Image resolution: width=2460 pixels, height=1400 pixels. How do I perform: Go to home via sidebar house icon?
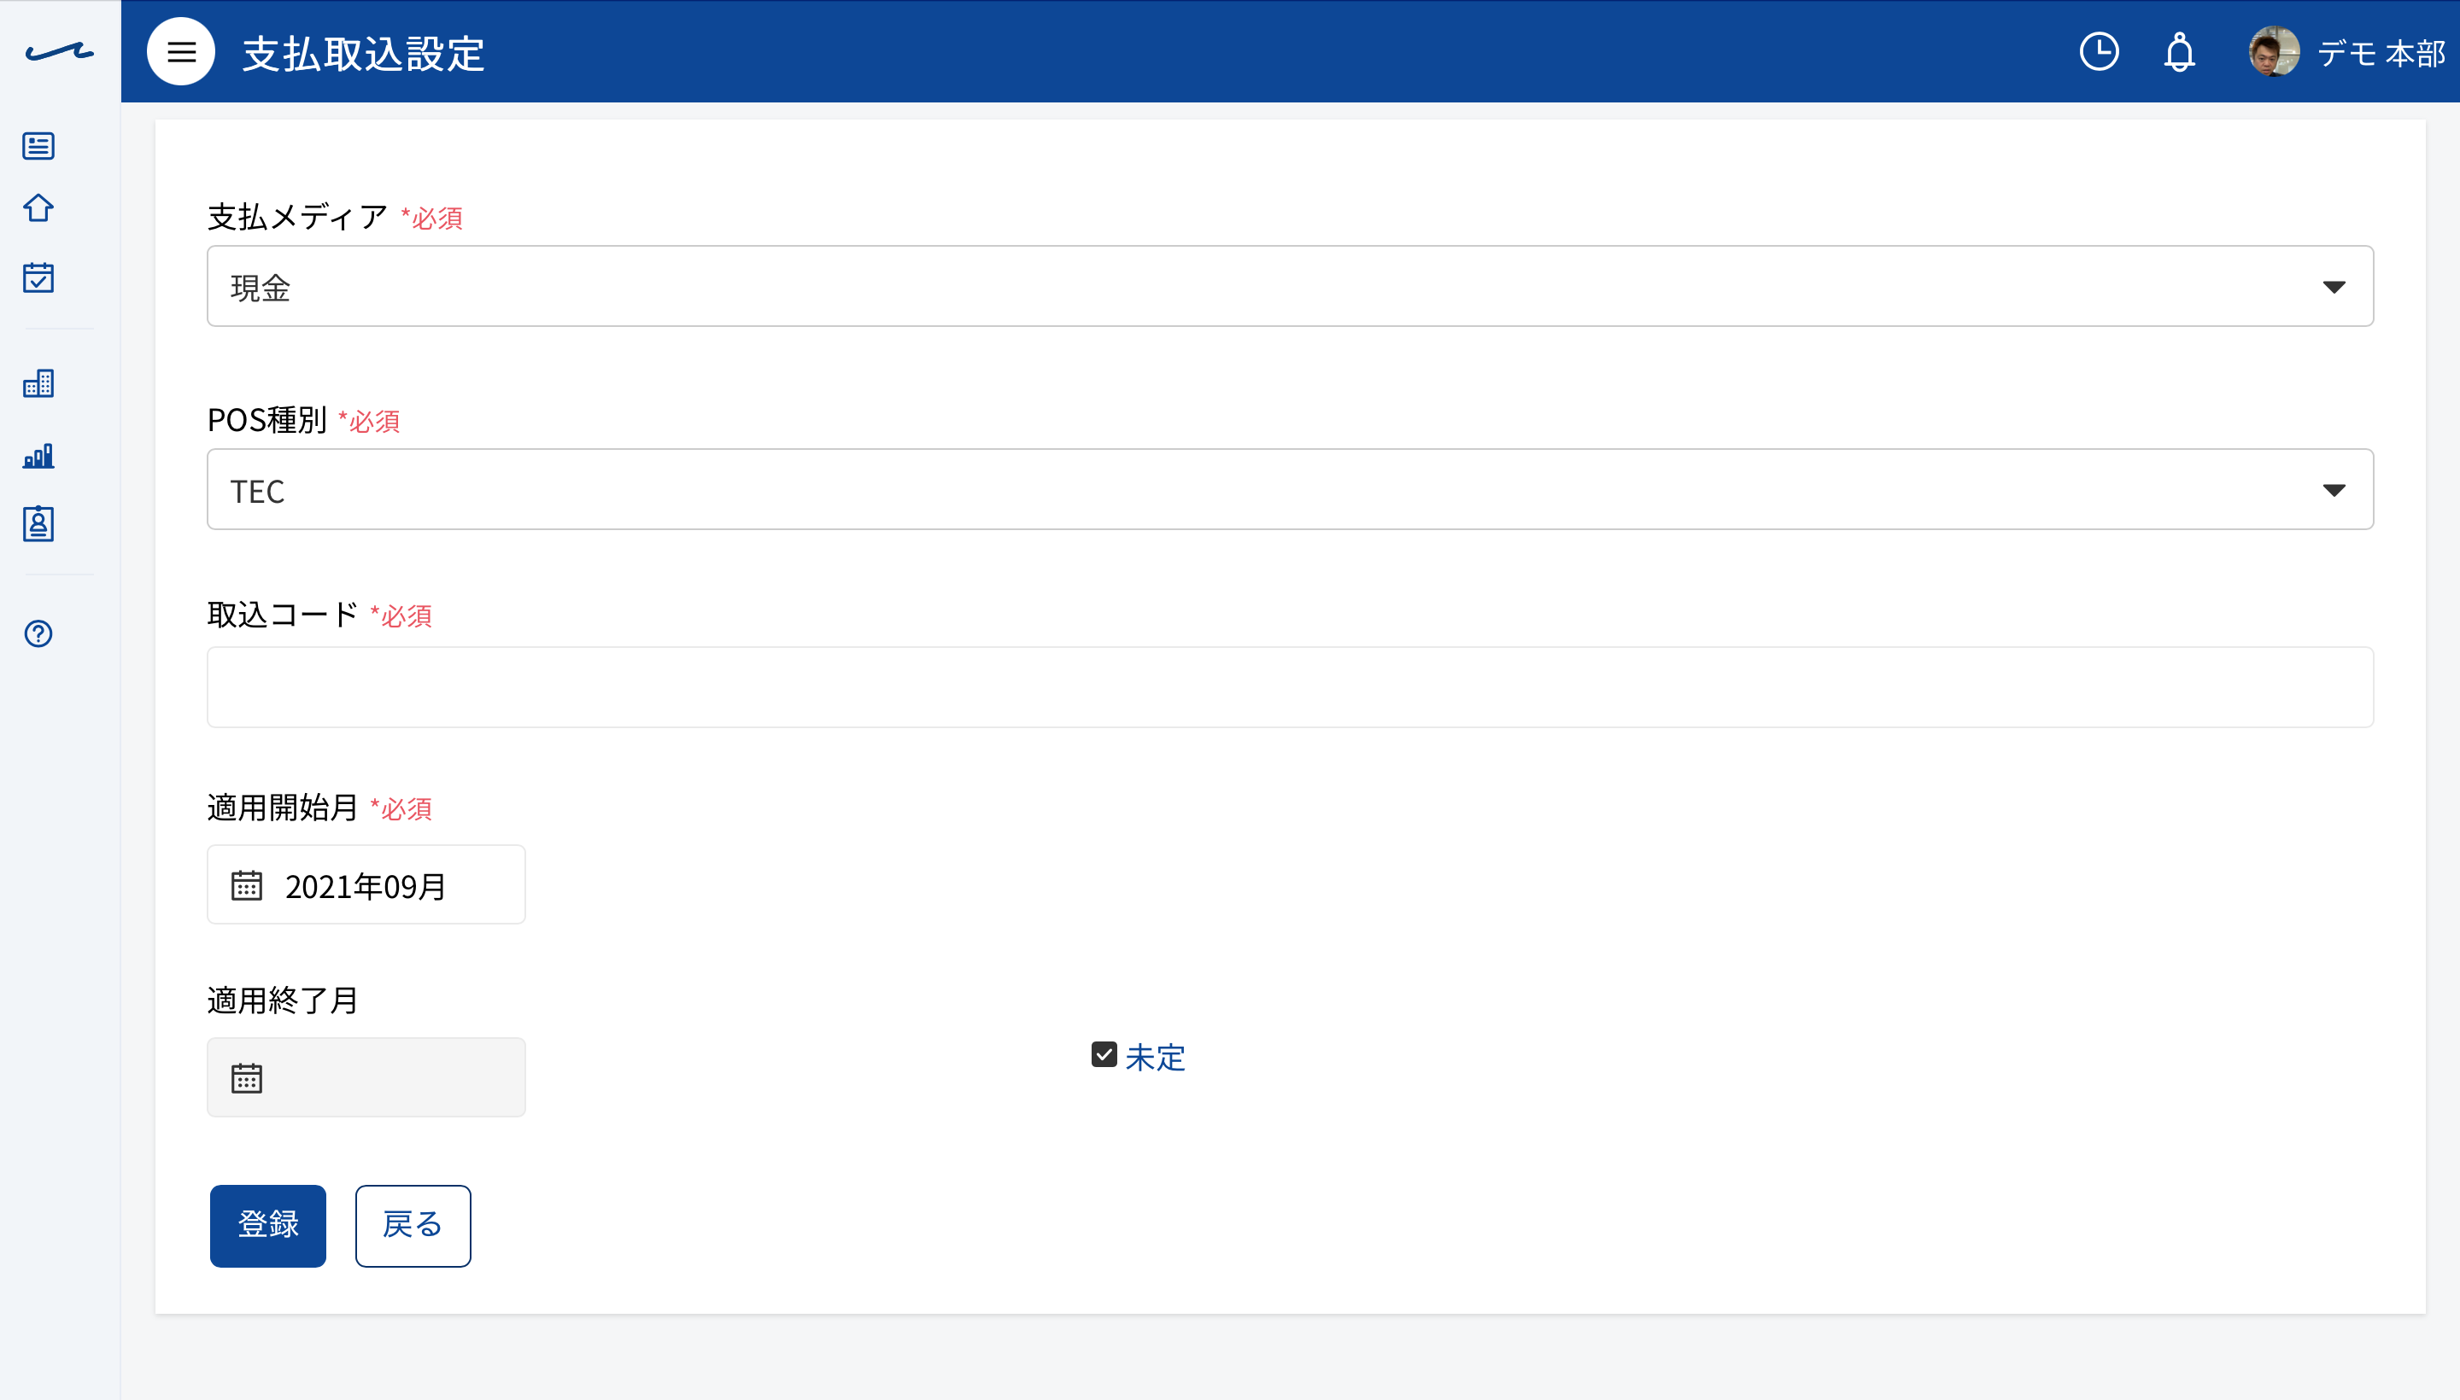(38, 207)
